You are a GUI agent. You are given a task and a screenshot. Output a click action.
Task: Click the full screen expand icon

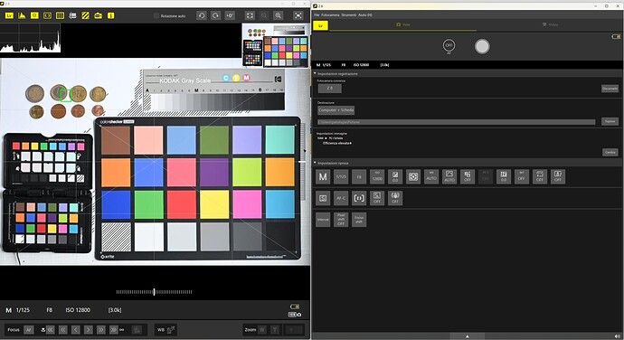pyautogui.click(x=298, y=15)
